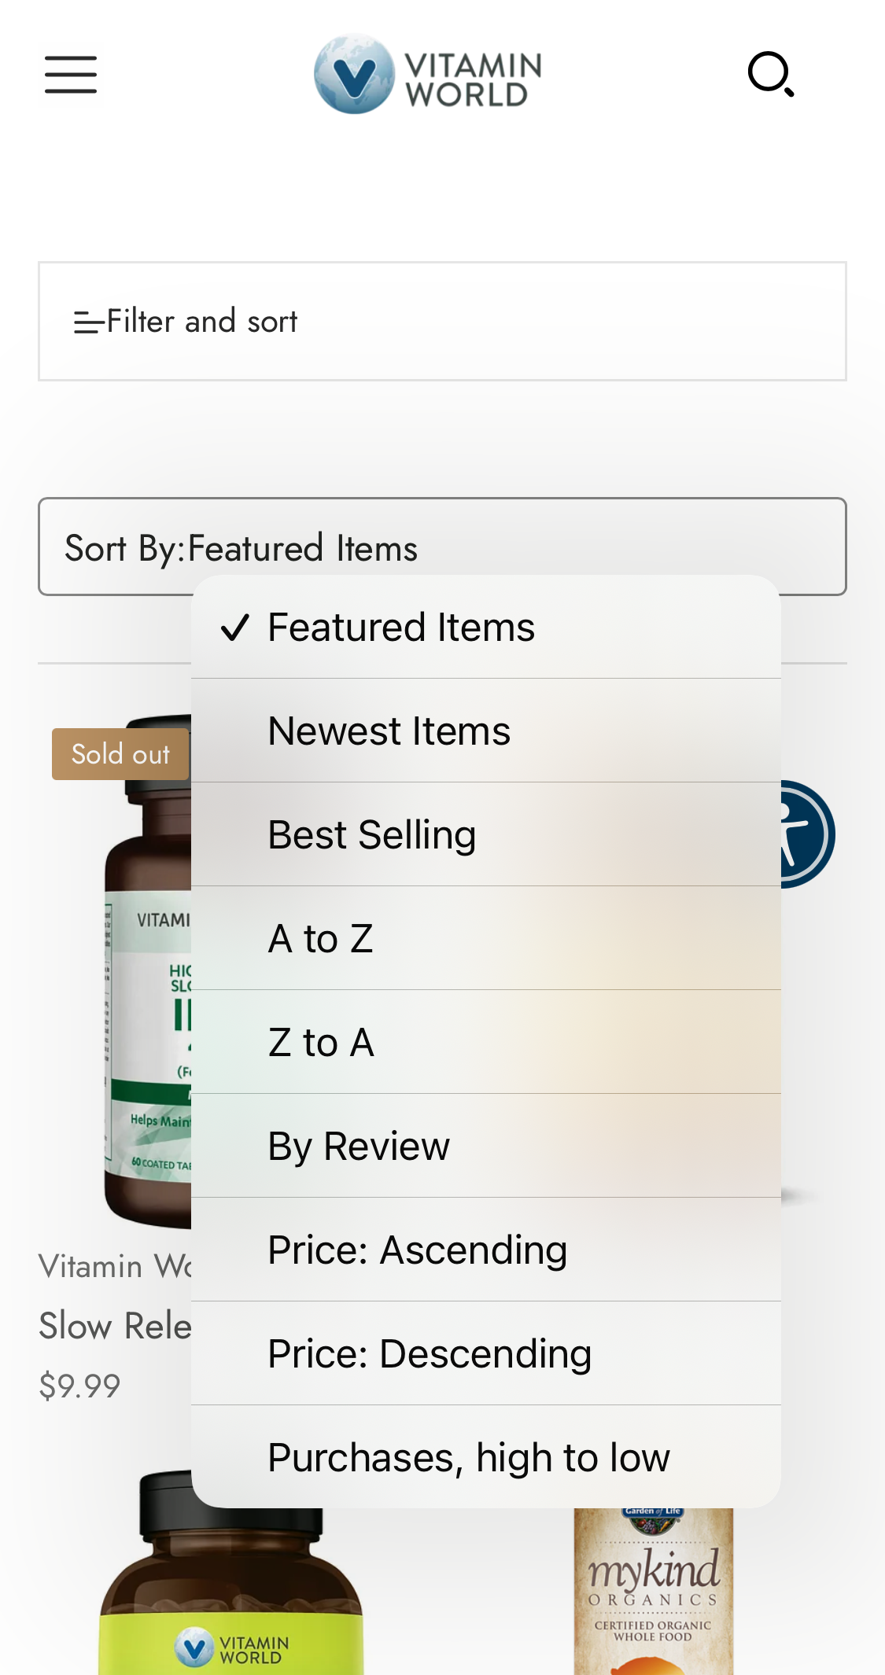Open the hamburger navigation menu
The width and height of the screenshot is (885, 1675).
[71, 75]
